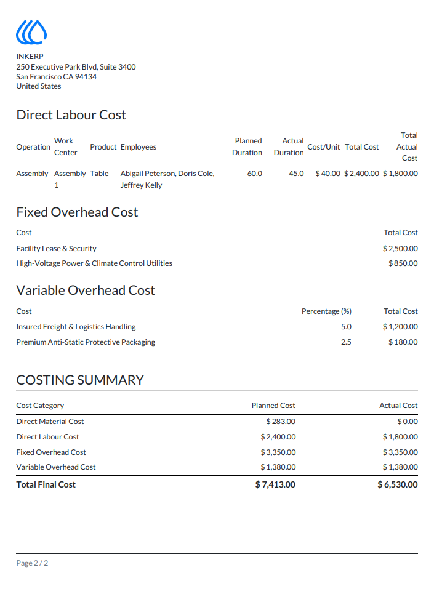Click the 'Table' product cell
Screen dimensions: 434x594
point(99,174)
